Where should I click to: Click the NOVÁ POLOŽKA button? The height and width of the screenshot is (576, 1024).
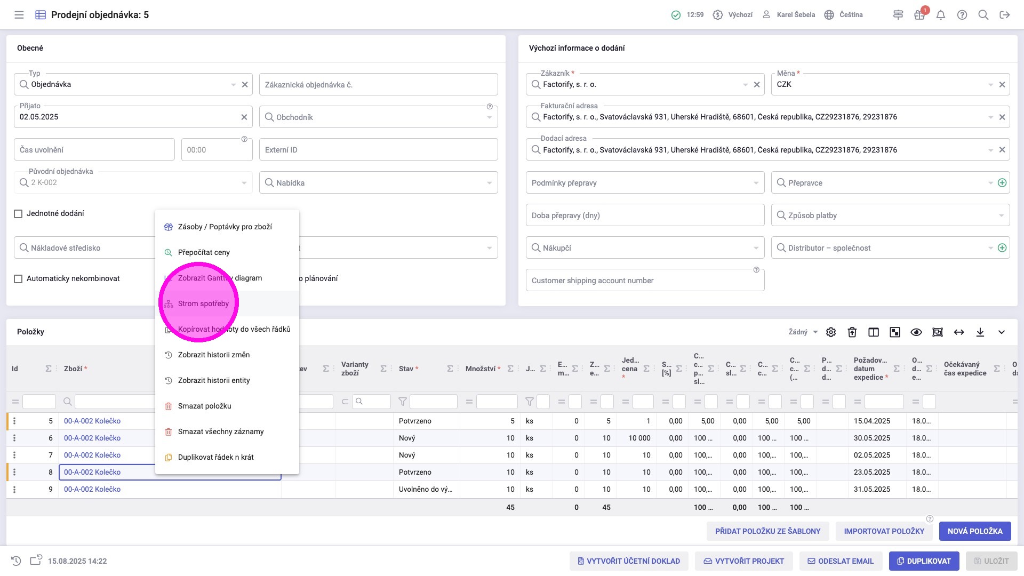click(x=975, y=531)
